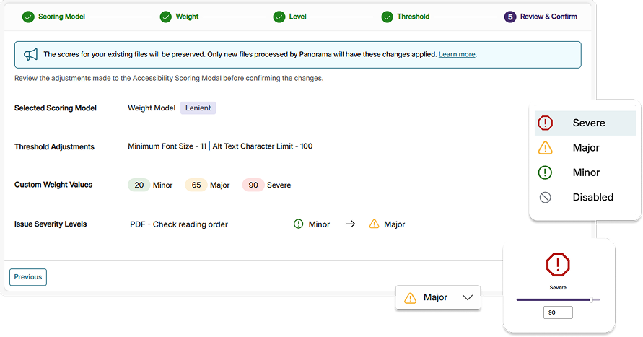Click the Severe weight value field showing 90

[558, 312]
